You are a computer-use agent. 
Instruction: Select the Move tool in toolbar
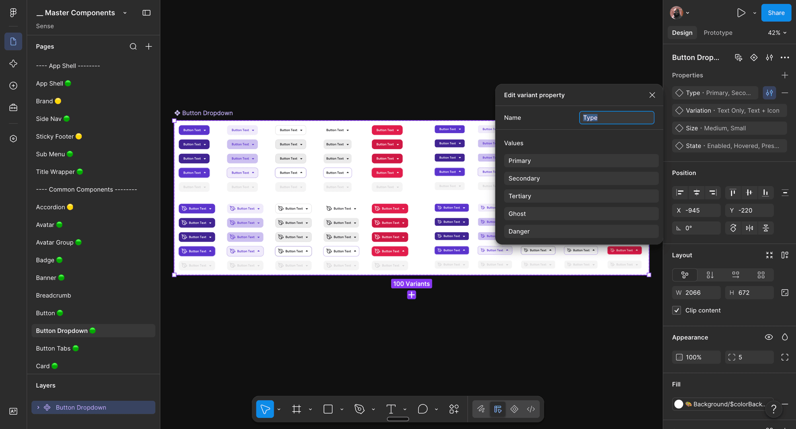click(265, 409)
